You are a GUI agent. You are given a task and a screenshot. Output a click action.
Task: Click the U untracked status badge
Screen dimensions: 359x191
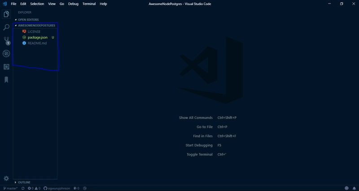(x=53, y=37)
